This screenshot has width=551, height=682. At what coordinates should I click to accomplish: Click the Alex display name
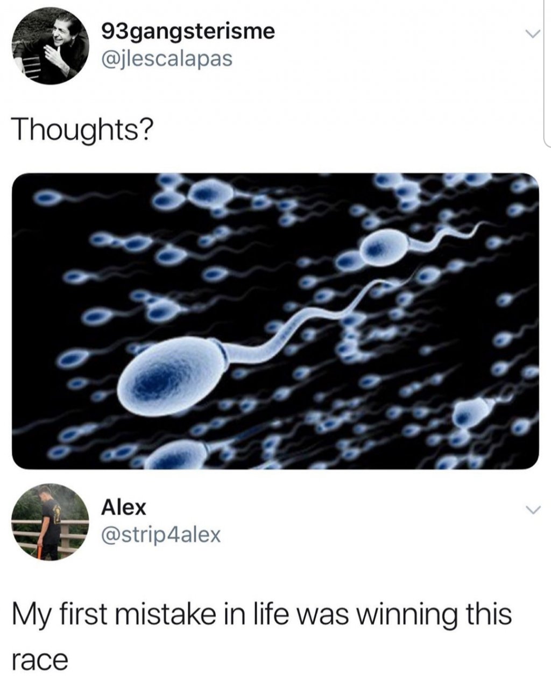124,507
